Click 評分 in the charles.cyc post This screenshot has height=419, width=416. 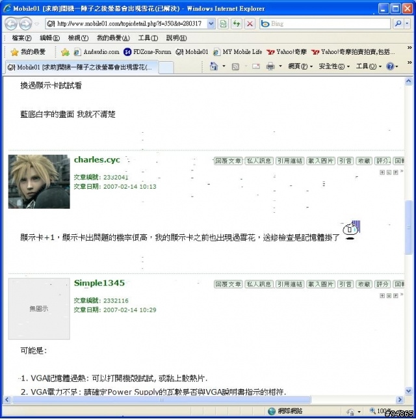[x=383, y=161]
